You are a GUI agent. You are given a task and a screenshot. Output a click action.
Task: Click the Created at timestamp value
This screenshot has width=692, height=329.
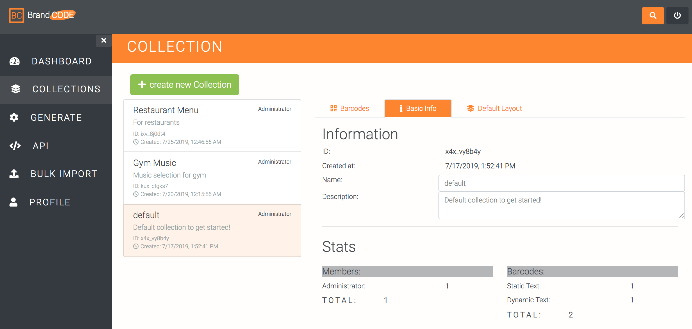[480, 166]
